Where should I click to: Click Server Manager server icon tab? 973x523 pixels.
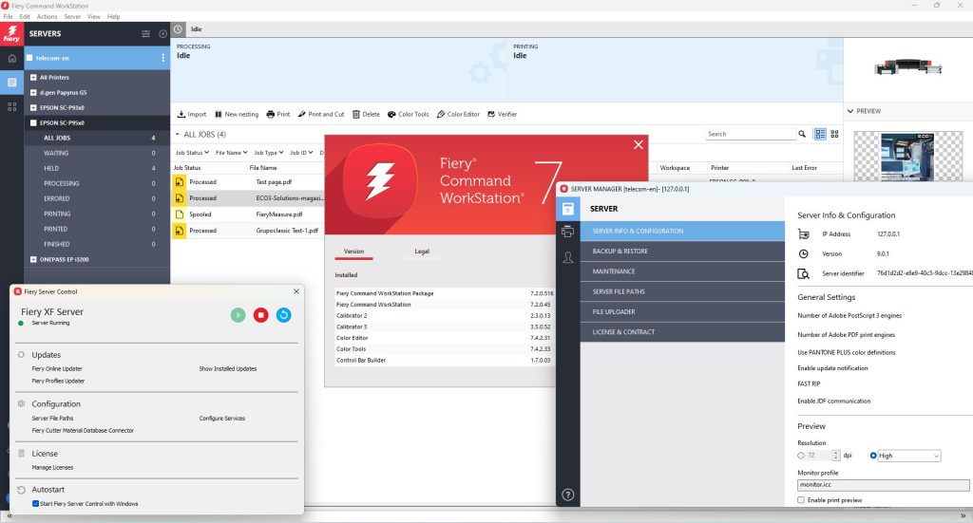click(568, 209)
